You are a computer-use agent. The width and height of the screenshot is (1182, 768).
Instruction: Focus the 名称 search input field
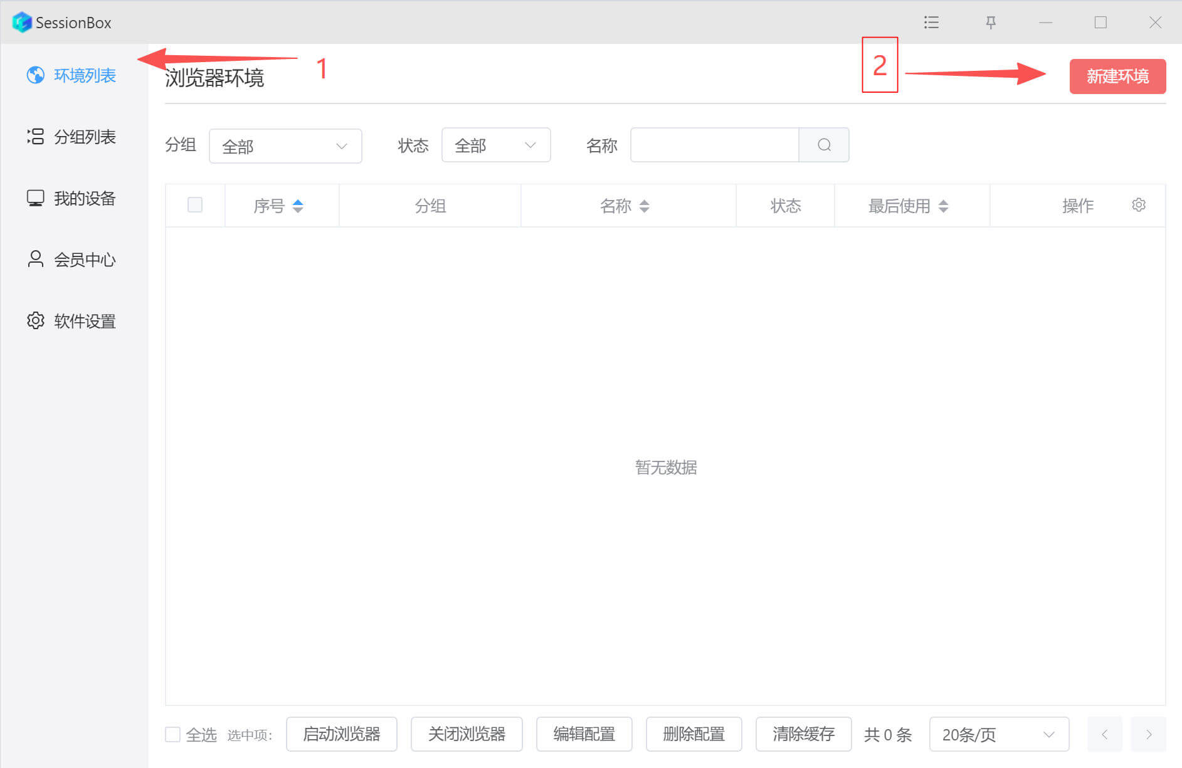pos(714,145)
